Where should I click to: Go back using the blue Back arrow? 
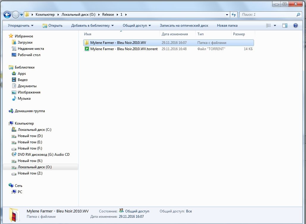[x=7, y=15]
